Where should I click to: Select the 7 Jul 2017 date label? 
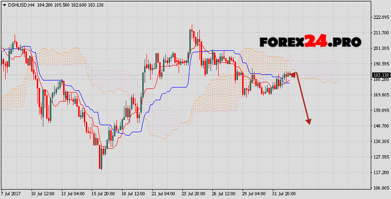coord(11,193)
